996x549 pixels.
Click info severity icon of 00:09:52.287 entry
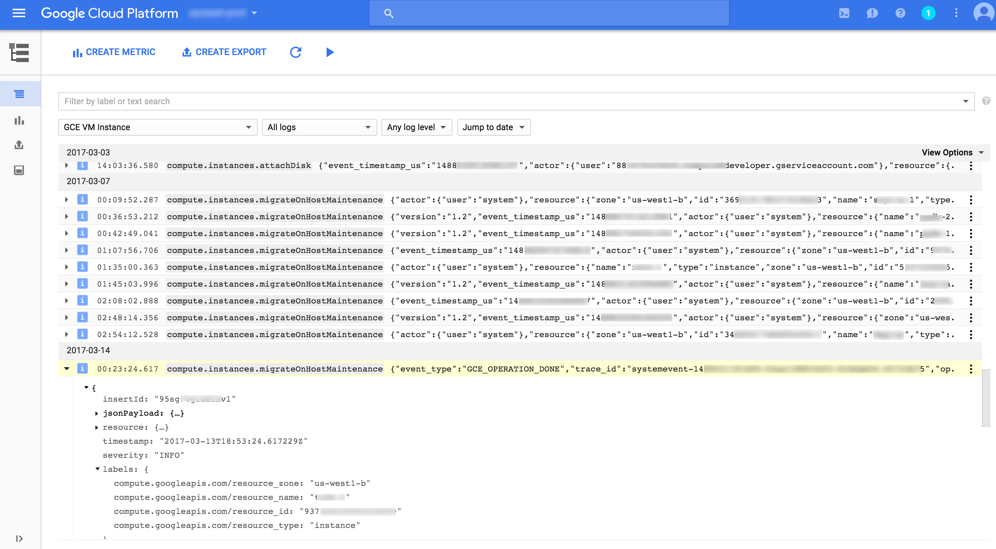point(82,199)
